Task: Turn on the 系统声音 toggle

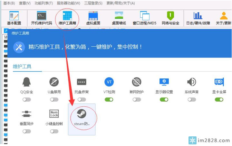Action: pyautogui.click(x=192, y=99)
